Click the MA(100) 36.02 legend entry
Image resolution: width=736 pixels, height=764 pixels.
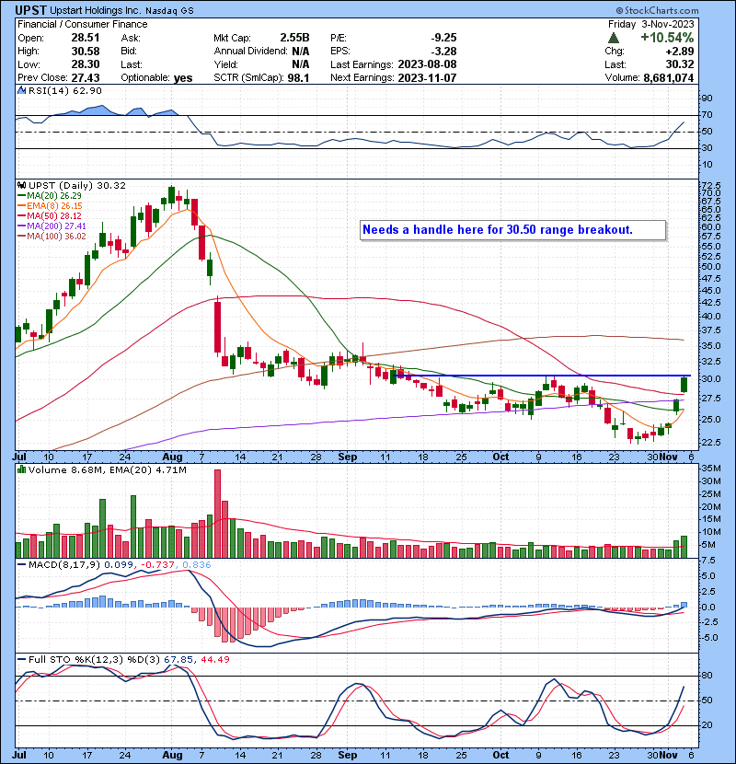52,237
